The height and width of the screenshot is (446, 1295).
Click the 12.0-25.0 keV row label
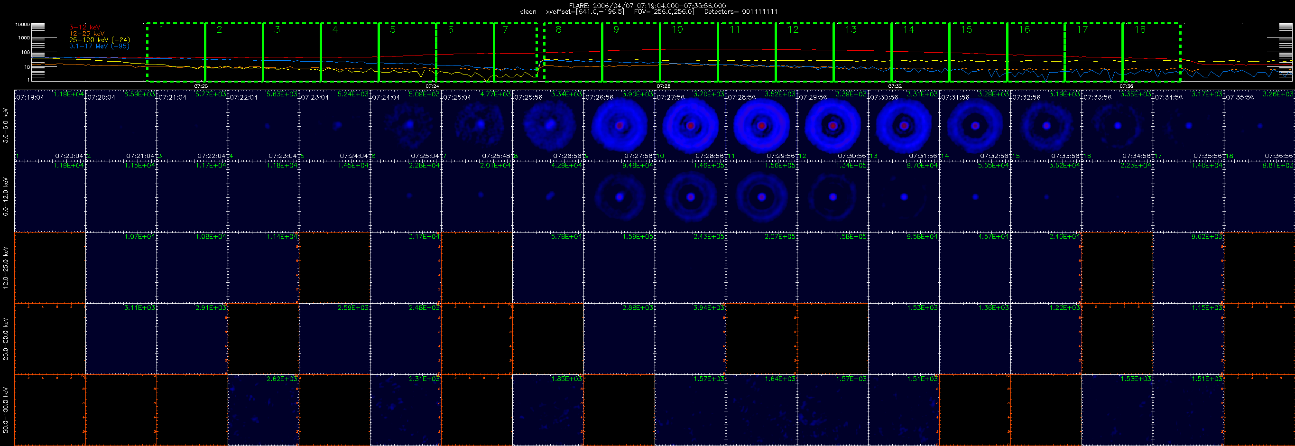6,268
